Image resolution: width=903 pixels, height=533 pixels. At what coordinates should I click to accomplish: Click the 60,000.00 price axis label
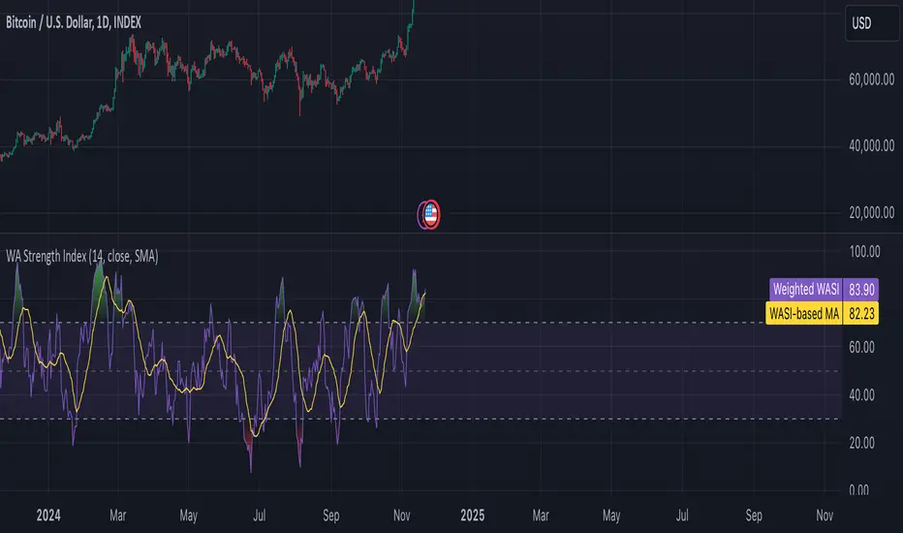coord(871,79)
